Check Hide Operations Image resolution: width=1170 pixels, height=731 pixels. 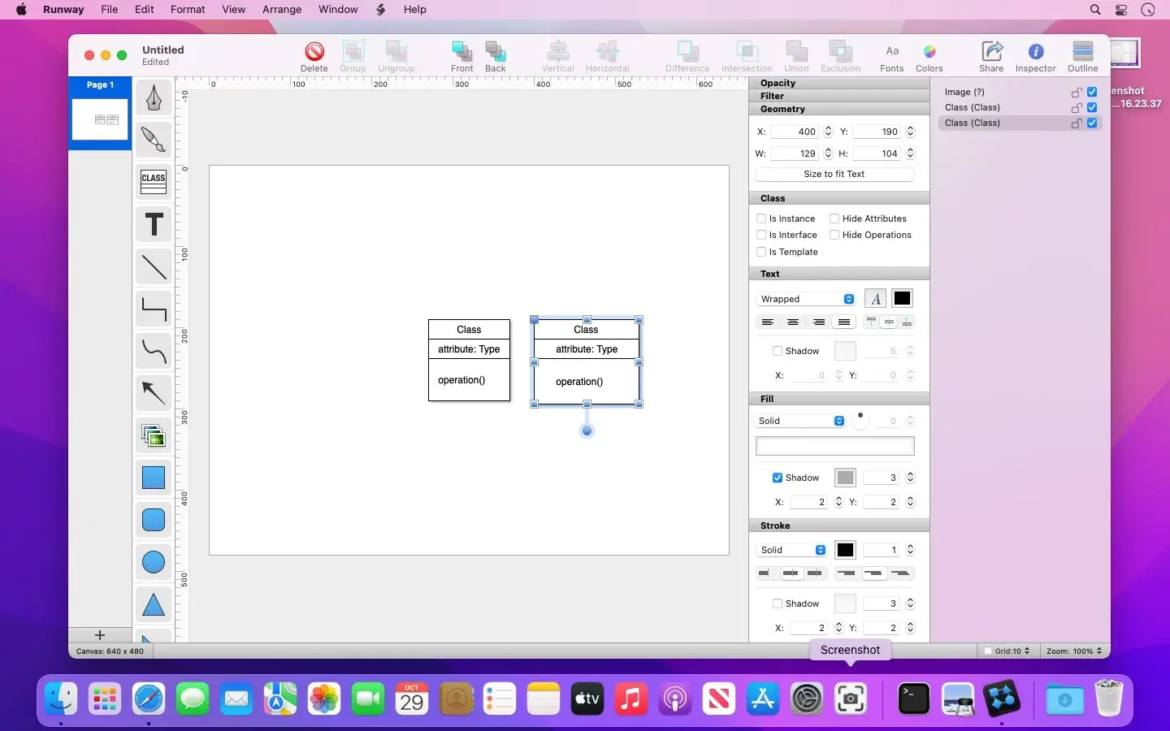pos(834,235)
